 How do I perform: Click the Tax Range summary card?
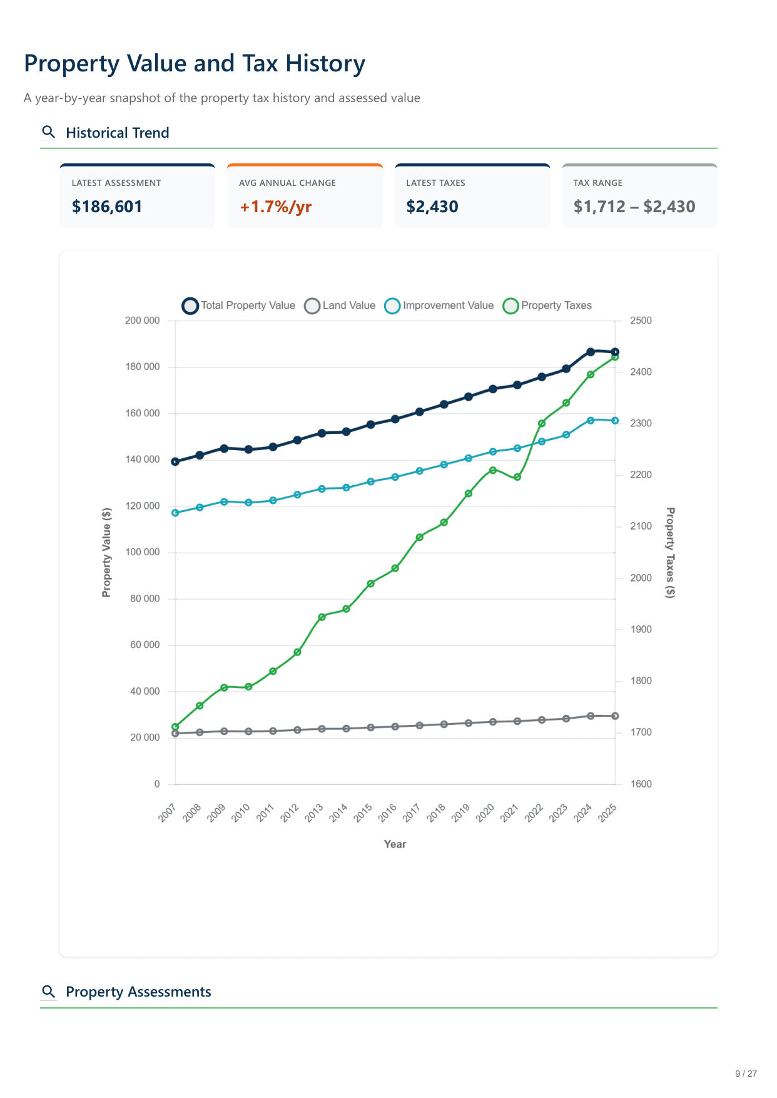pos(639,196)
